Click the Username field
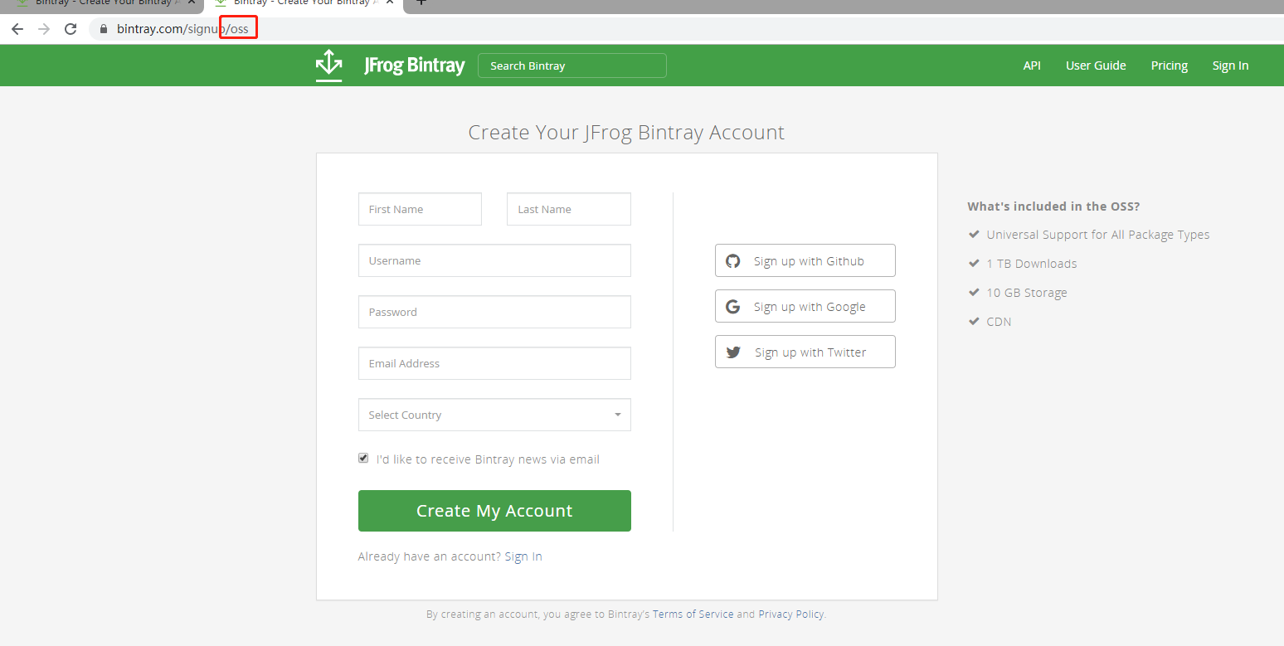The image size is (1284, 646). 494,260
